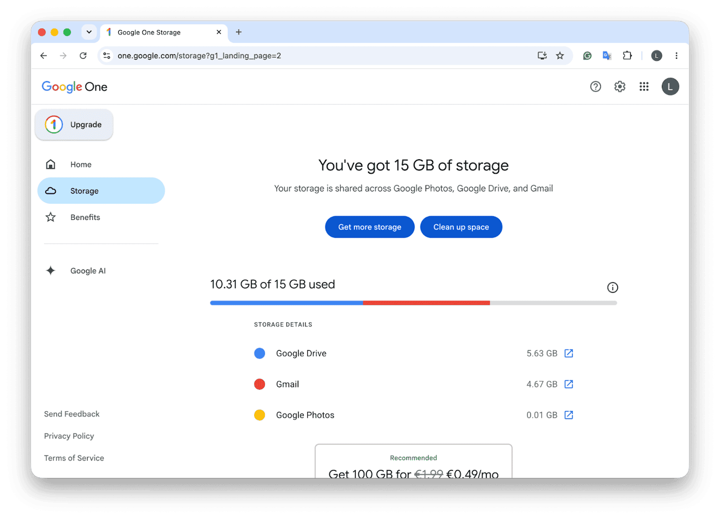This screenshot has width=720, height=519.
Task: Close the Google One Storage tab
Action: [219, 32]
